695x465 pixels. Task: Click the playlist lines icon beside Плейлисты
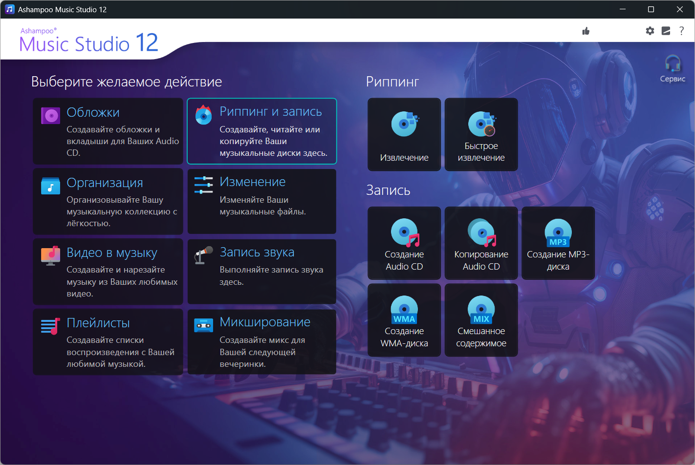51,326
